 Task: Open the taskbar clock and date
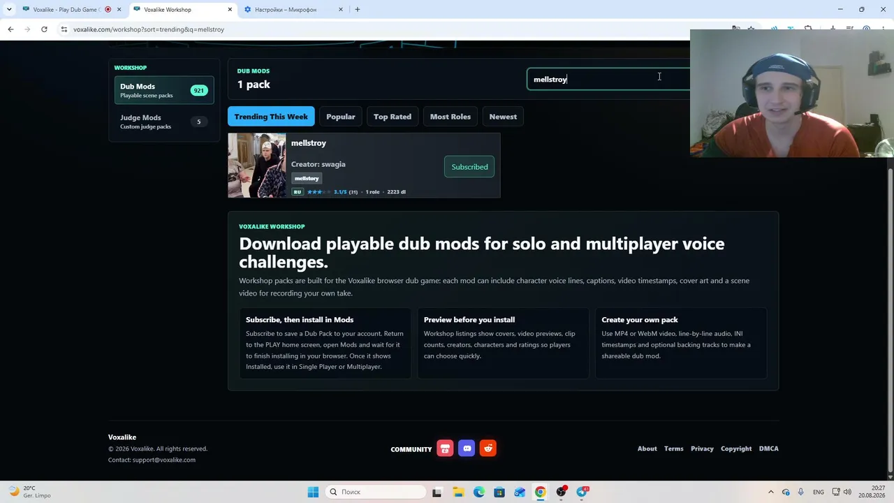pos(872,492)
